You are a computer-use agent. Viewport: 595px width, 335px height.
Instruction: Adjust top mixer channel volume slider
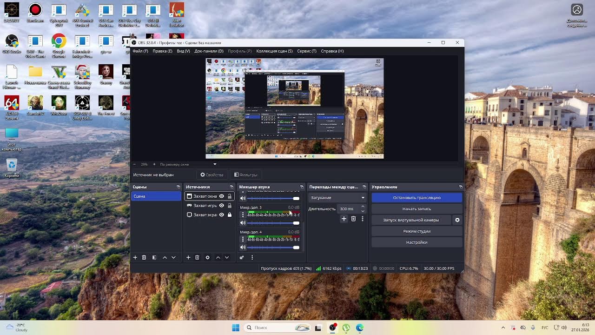pos(274,198)
